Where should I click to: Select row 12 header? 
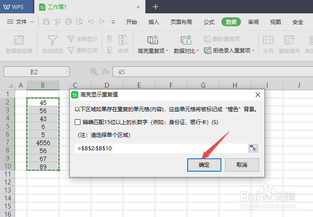click(x=8, y=182)
